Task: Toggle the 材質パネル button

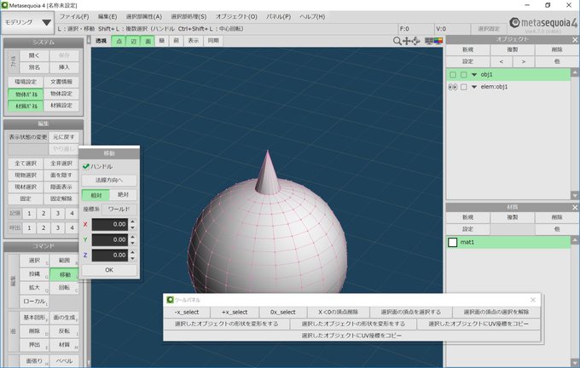Action: coord(26,106)
